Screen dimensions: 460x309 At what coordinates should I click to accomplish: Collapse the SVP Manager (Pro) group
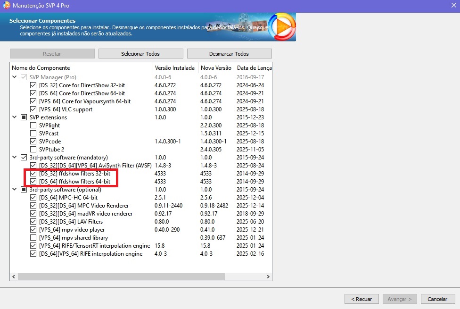(x=15, y=77)
